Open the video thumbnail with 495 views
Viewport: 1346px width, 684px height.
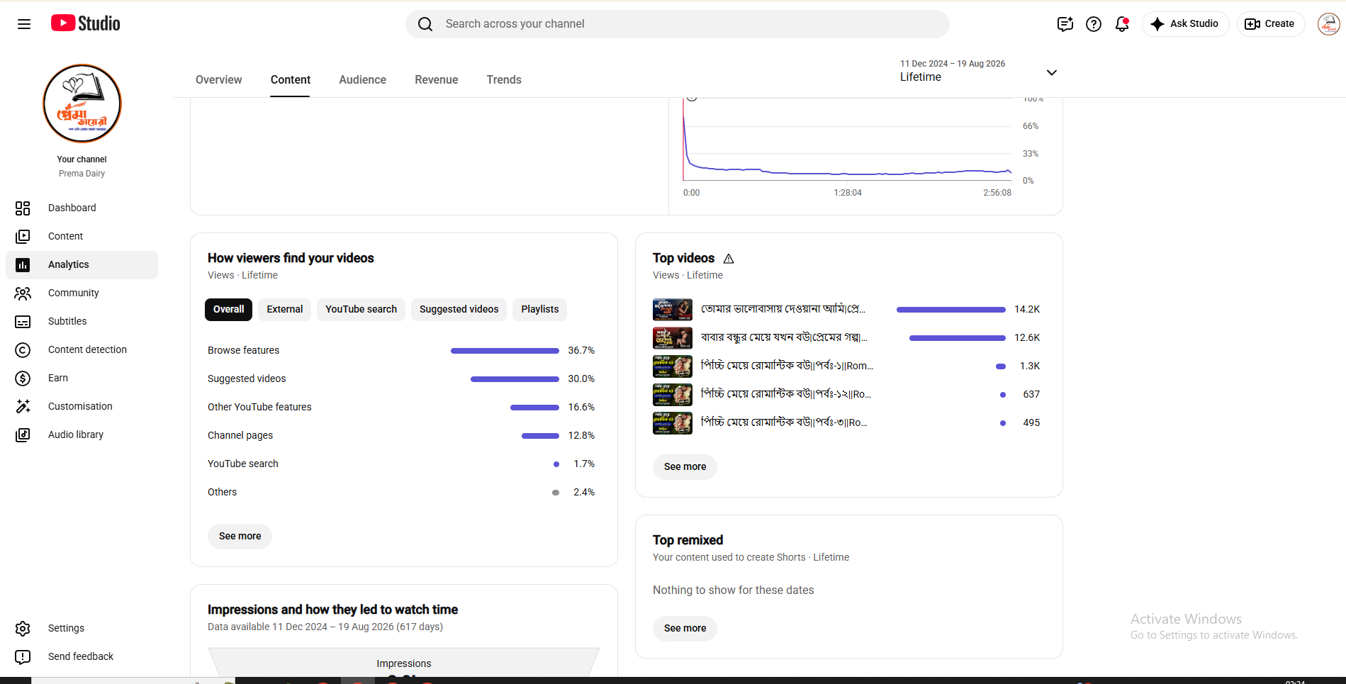673,423
